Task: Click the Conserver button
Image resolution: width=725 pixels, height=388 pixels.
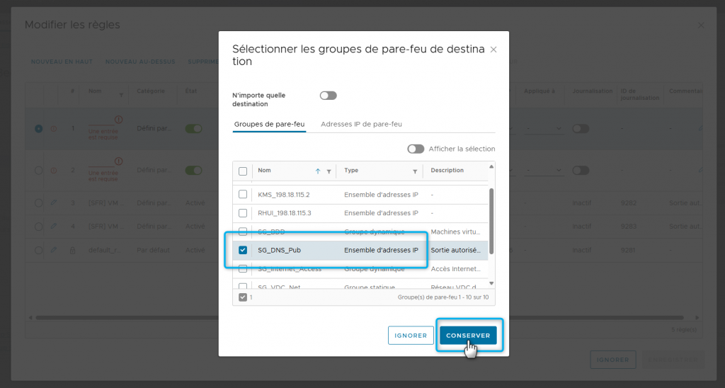Action: [x=468, y=335]
